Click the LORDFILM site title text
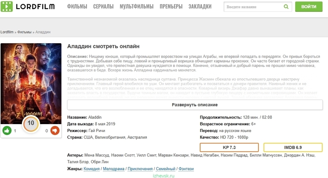Viewport: 328px width, 178px height. click(x=35, y=7)
